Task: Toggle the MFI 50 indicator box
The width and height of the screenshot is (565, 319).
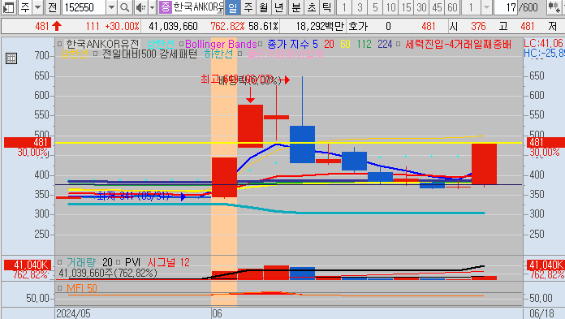Action: 60,288
